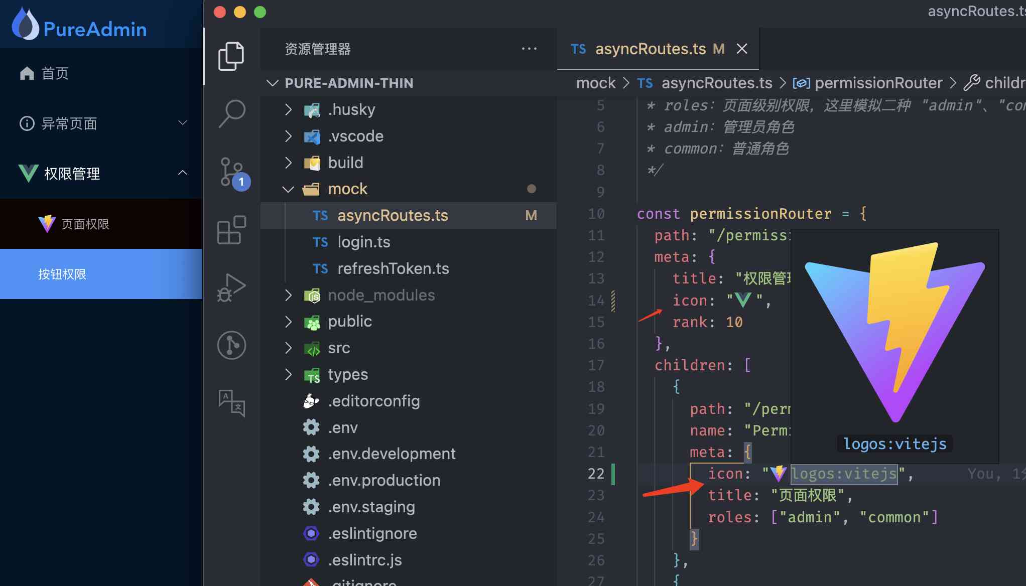
Task: Open the Extensions view
Action: pos(231,230)
